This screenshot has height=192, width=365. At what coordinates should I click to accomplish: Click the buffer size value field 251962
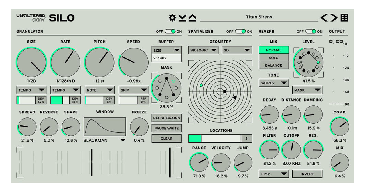167,58
